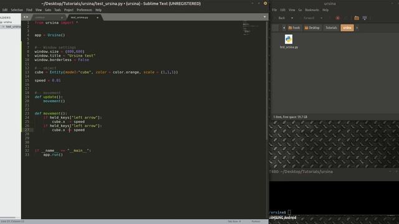Click the Reload icon in file manager toolbar
The width and height of the screenshot is (399, 224).
[346, 18]
